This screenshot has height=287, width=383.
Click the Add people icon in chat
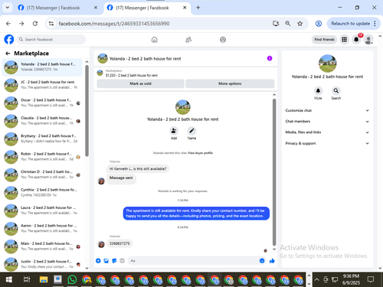[174, 131]
